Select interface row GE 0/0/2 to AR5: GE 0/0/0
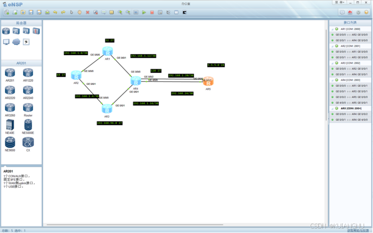Viewport: 373px width, 233px height. [x=350, y=97]
